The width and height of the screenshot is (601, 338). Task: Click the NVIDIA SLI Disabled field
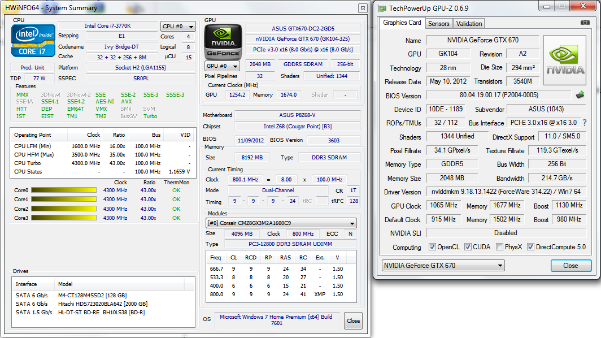(x=506, y=233)
